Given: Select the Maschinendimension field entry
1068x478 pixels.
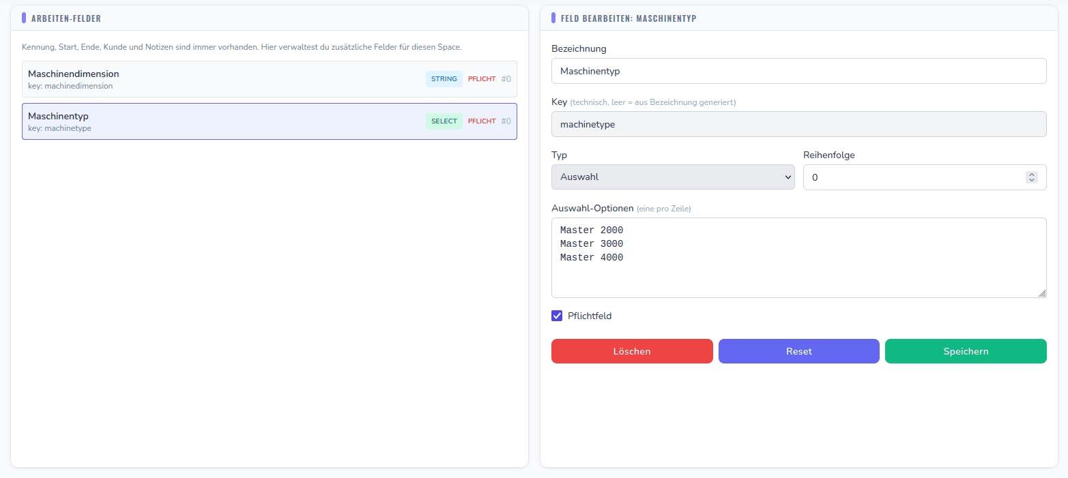Looking at the screenshot, I should [x=270, y=79].
